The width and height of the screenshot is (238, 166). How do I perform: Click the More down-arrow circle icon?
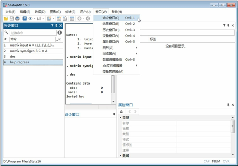coord(79,18)
